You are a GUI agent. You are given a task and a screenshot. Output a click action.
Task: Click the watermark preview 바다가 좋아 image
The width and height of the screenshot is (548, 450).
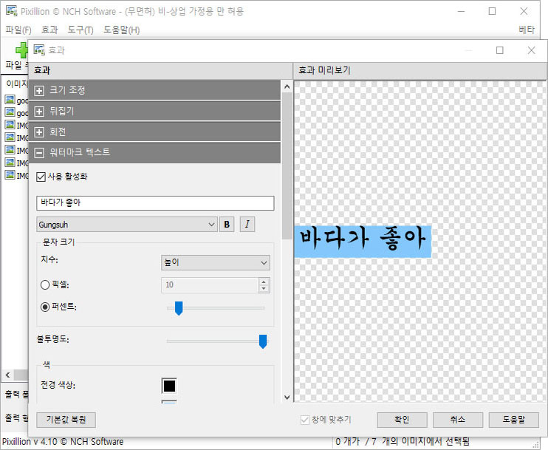pos(363,242)
